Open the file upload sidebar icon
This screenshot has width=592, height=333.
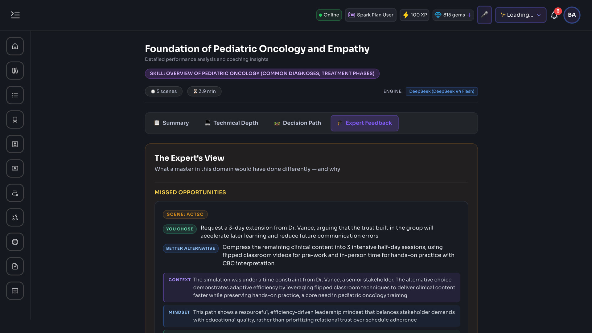pos(15,266)
